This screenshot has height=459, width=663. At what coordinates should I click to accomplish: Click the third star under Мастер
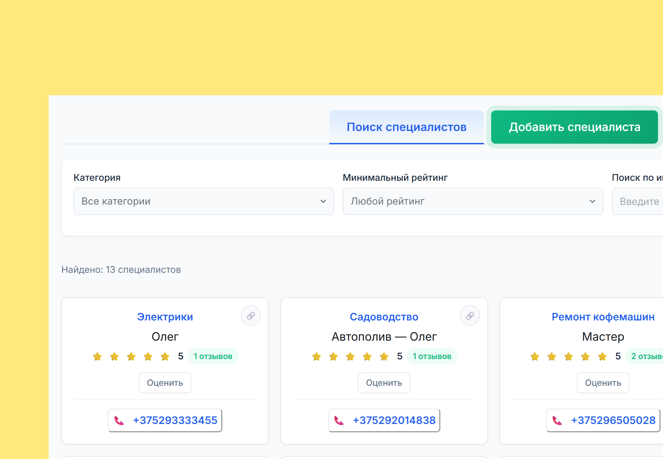tap(568, 357)
